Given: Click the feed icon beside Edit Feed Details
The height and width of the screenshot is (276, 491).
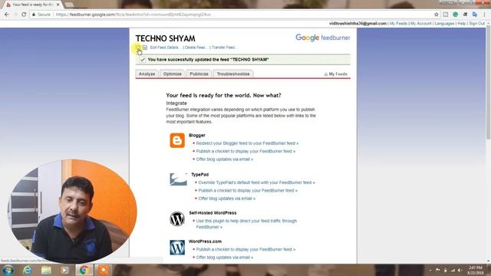Looking at the screenshot, I should tap(145, 48).
